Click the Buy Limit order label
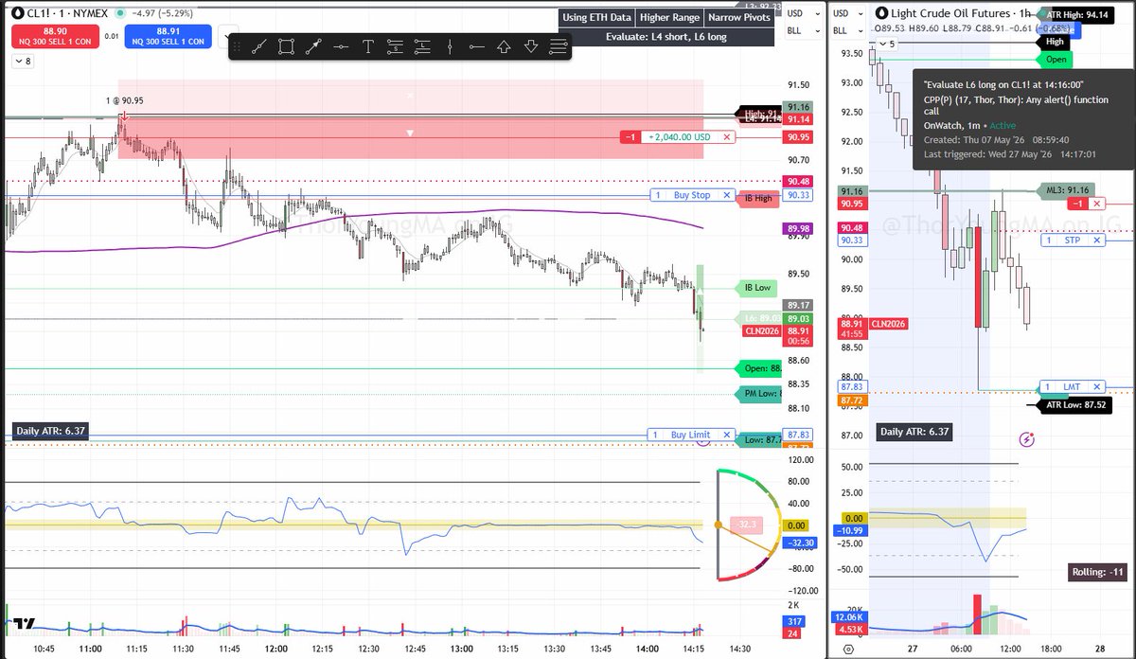 click(x=692, y=435)
